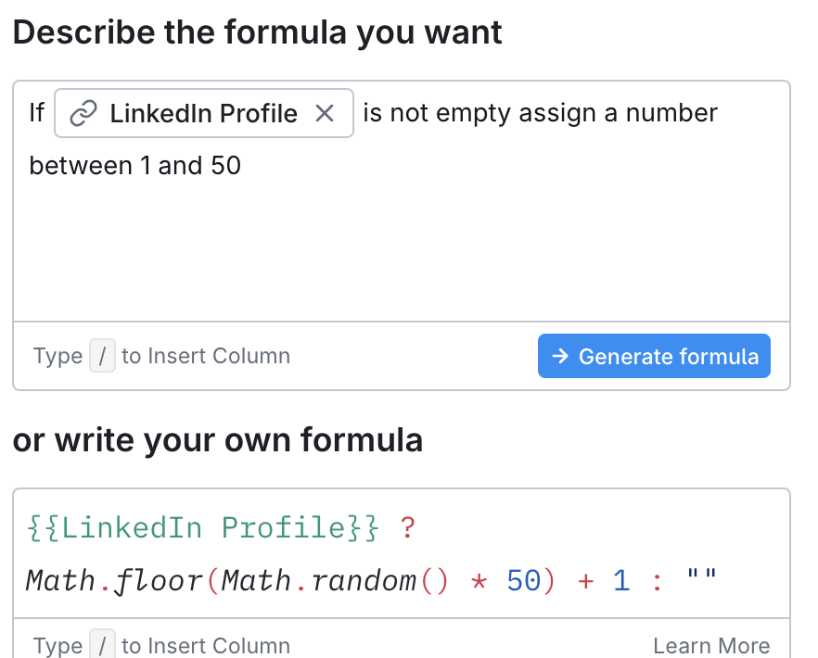Click the blue number 50 in the formula
The width and height of the screenshot is (818, 658).
[x=523, y=582]
